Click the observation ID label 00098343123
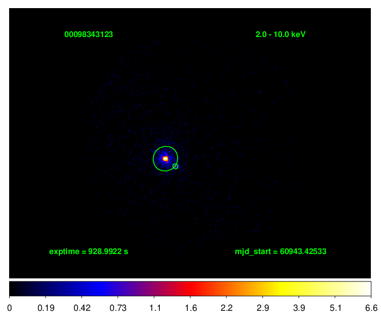 point(88,34)
